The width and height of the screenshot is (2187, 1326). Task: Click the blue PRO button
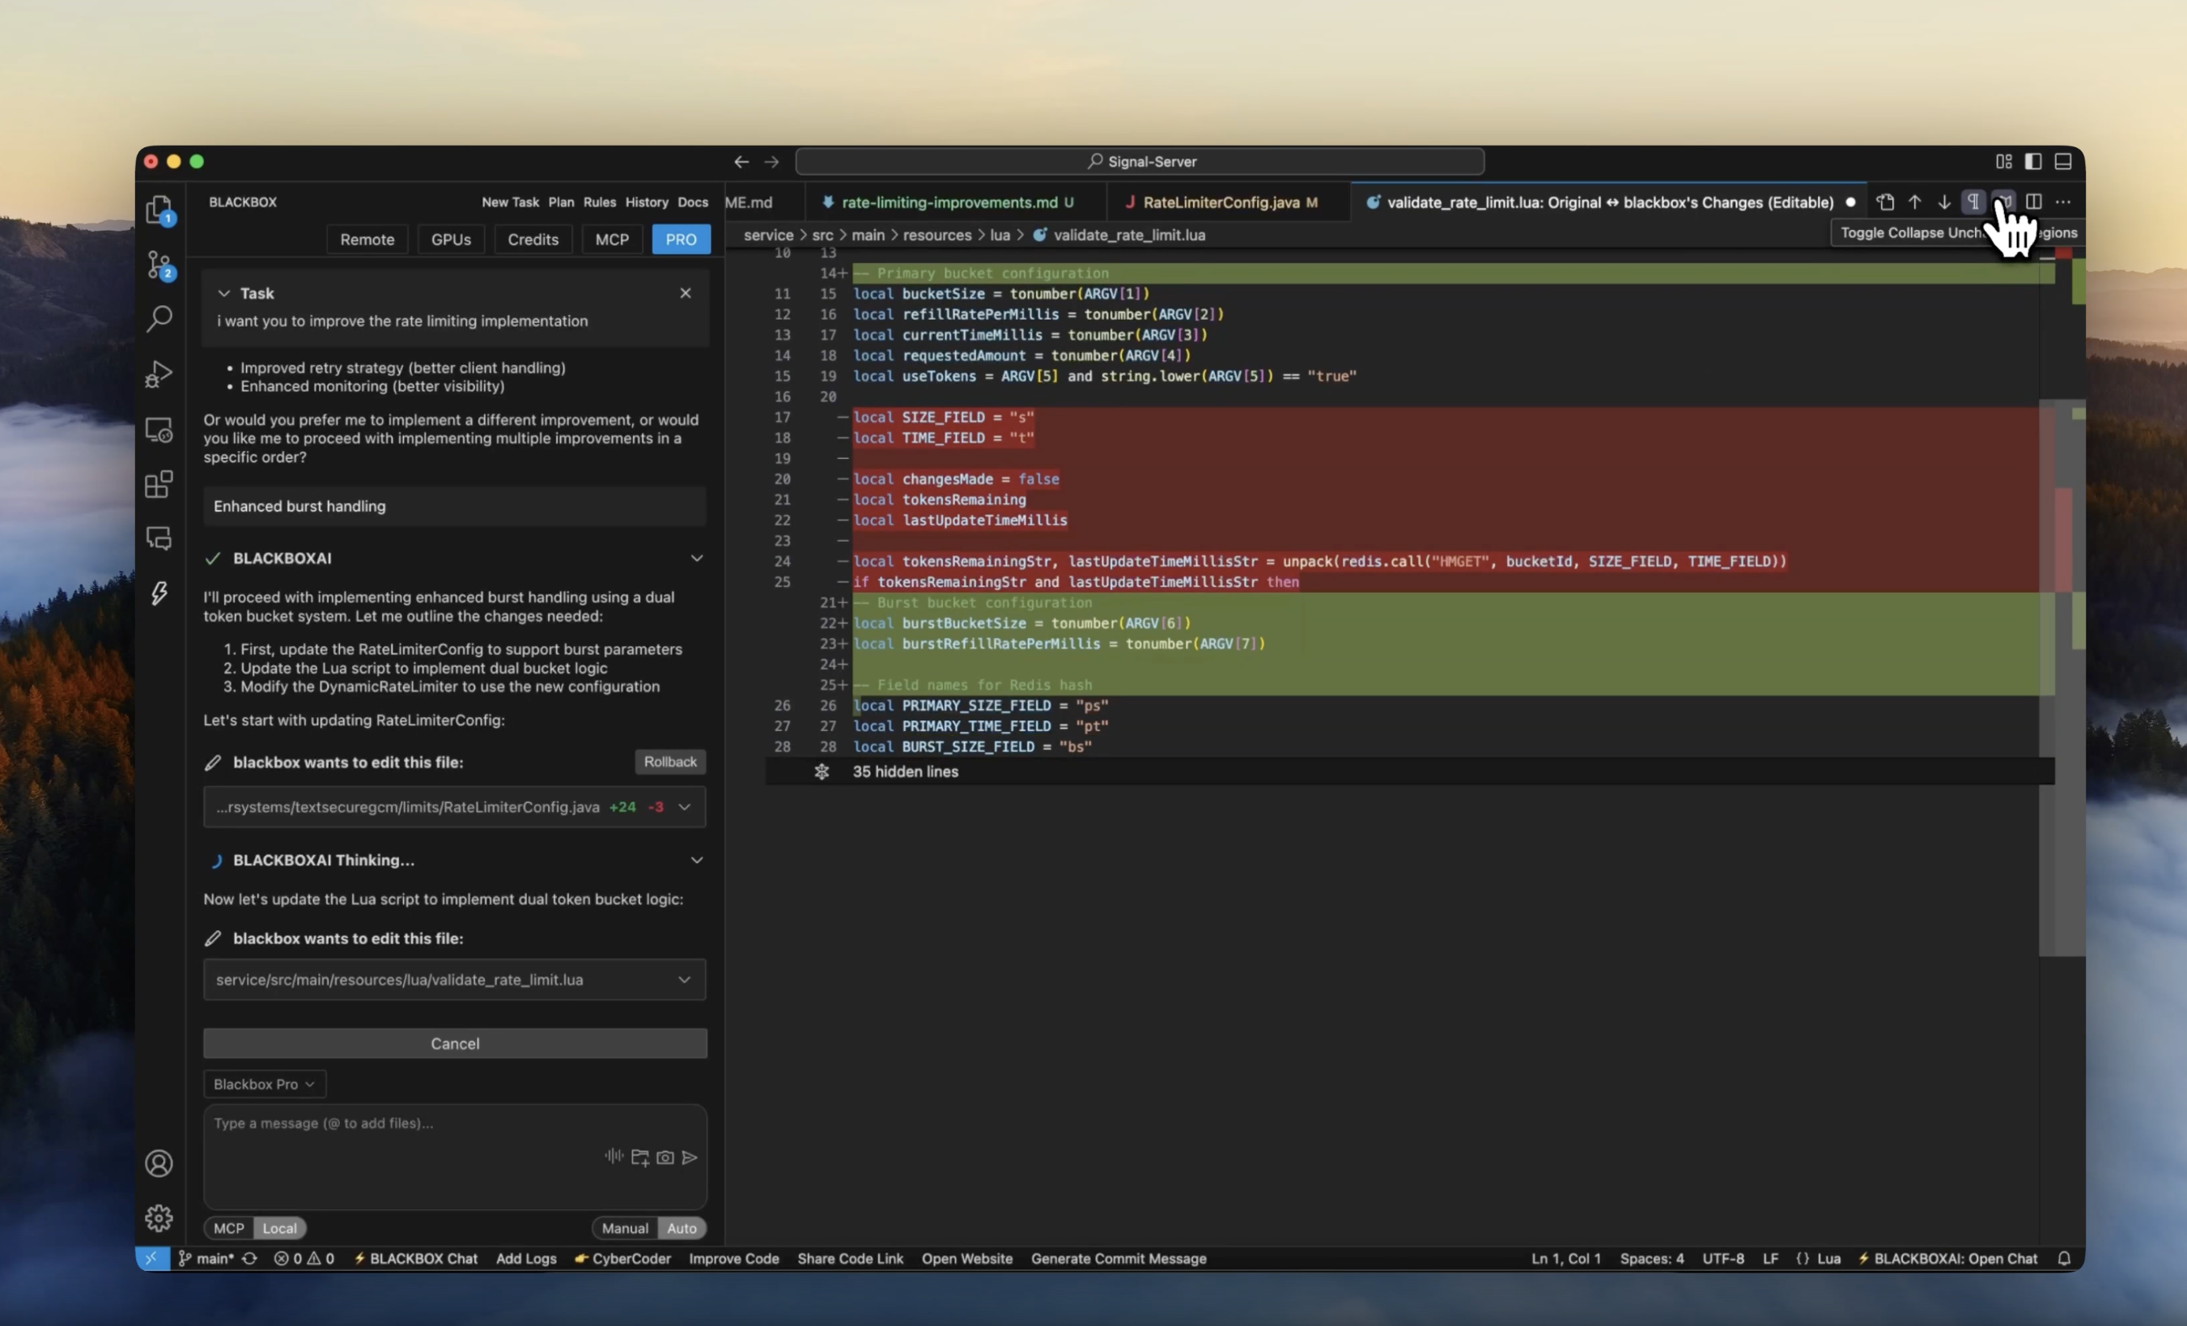tap(681, 240)
